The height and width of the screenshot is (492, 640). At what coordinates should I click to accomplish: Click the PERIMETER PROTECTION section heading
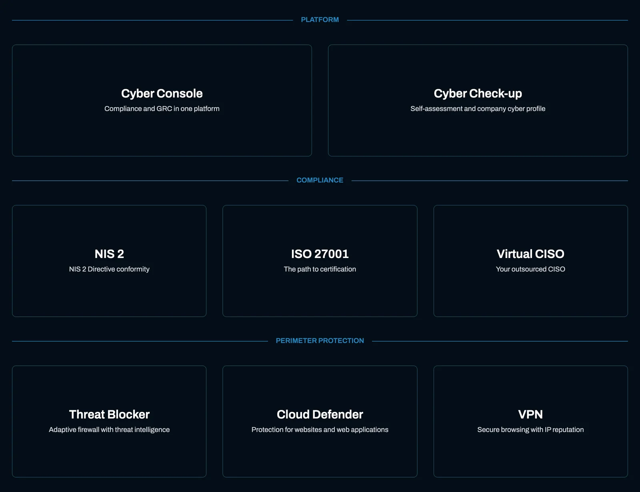click(320, 340)
